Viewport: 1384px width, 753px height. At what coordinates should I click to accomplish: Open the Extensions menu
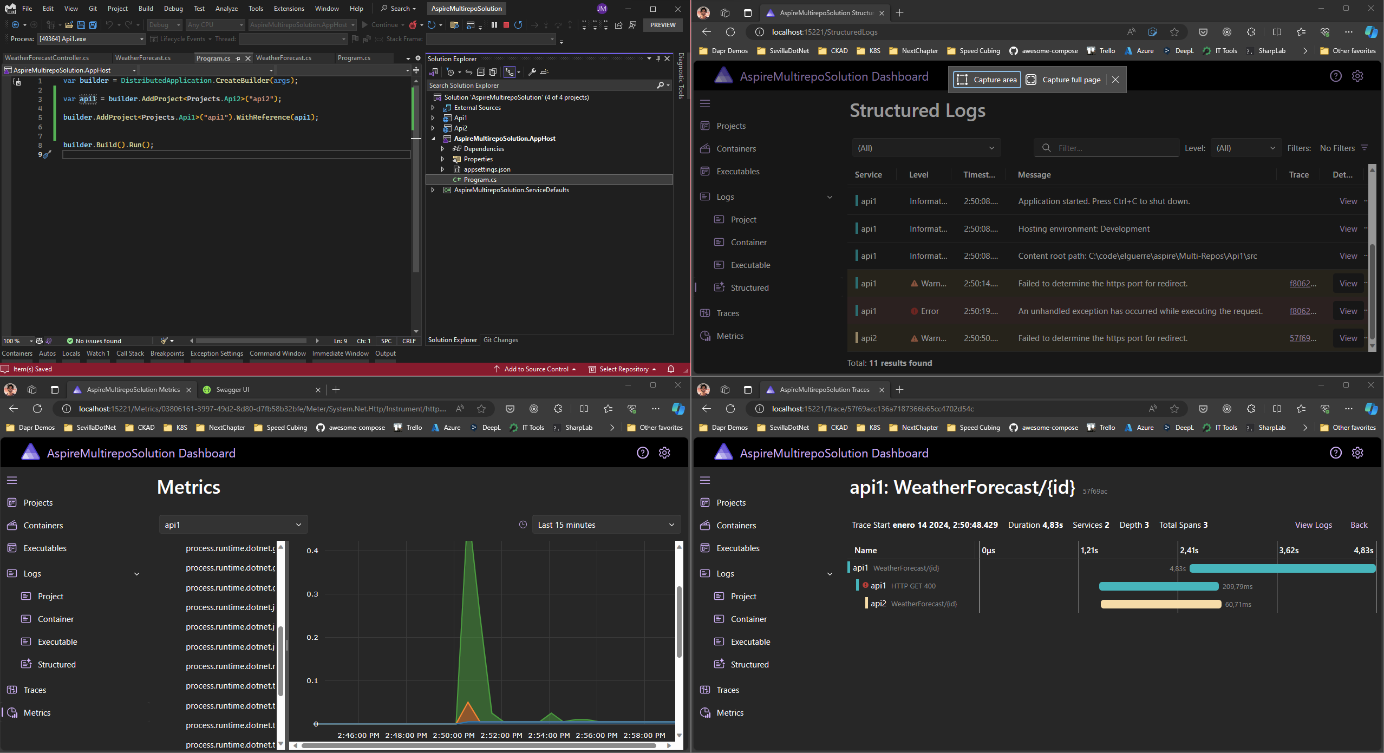click(x=289, y=9)
